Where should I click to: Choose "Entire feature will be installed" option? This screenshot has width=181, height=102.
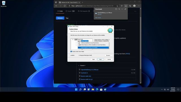[93, 45]
